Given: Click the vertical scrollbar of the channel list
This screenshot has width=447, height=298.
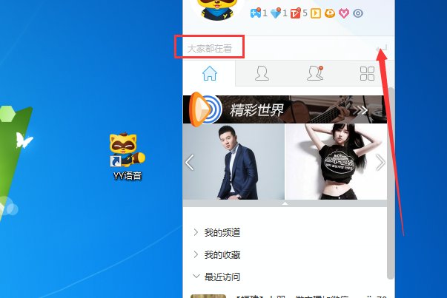Looking at the screenshot, I should [x=391, y=183].
